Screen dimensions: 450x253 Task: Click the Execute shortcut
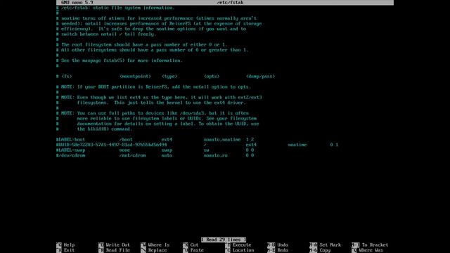point(238,245)
